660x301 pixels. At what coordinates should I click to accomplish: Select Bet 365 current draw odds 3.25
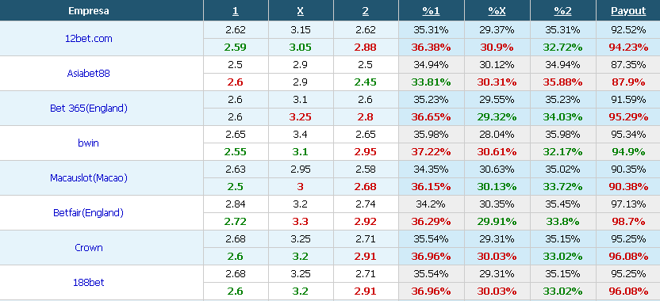pyautogui.click(x=300, y=117)
